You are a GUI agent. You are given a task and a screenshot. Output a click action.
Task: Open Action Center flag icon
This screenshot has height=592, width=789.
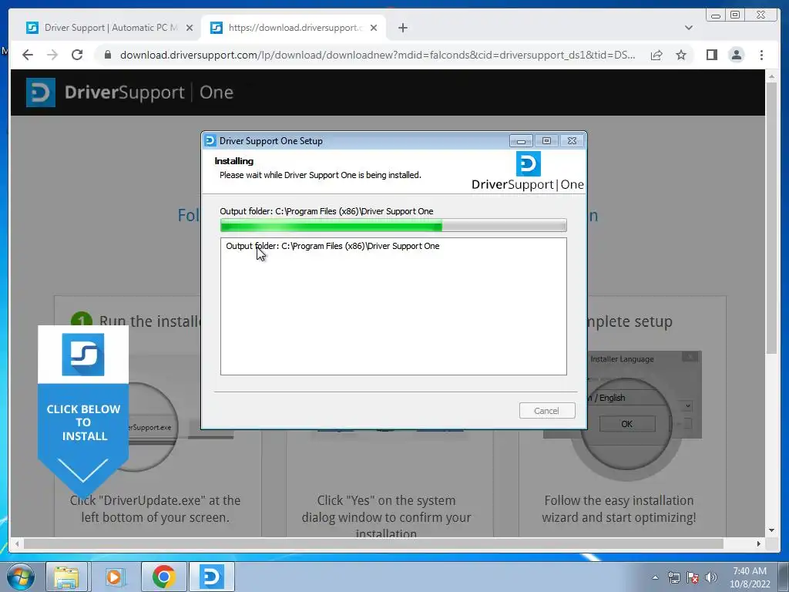[693, 577]
